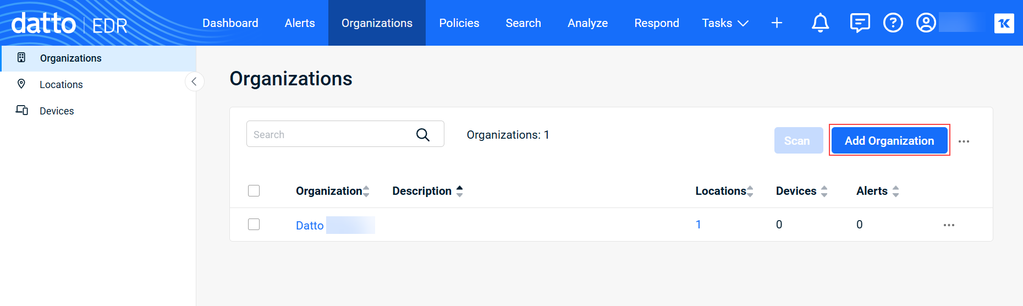The image size is (1023, 306).
Task: Click the Locations pin icon in sidebar
Action: pyautogui.click(x=21, y=84)
